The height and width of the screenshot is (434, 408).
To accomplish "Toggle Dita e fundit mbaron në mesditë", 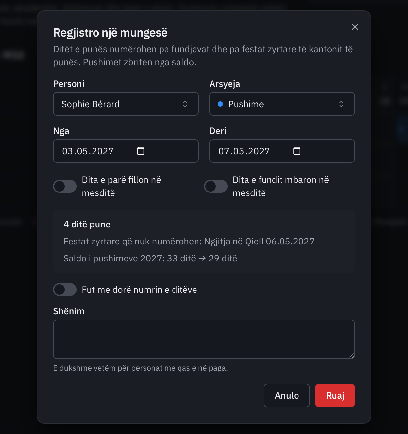I will (216, 186).
